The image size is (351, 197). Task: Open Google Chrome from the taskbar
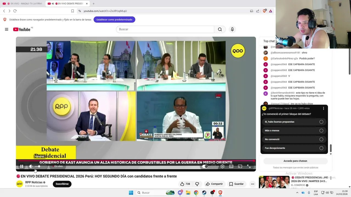pos(196,193)
